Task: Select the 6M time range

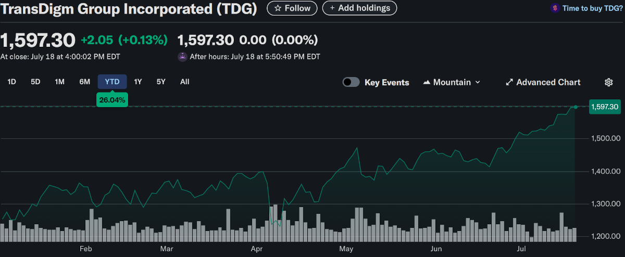Action: coord(84,82)
